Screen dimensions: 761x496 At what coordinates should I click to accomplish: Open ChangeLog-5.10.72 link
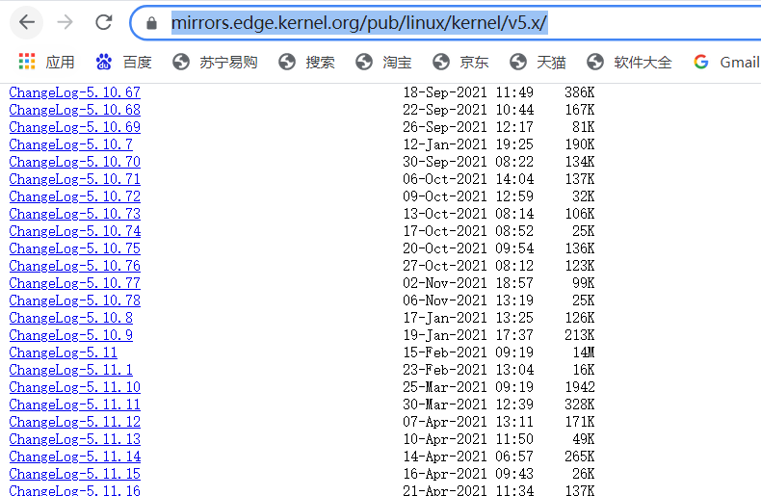click(x=75, y=196)
